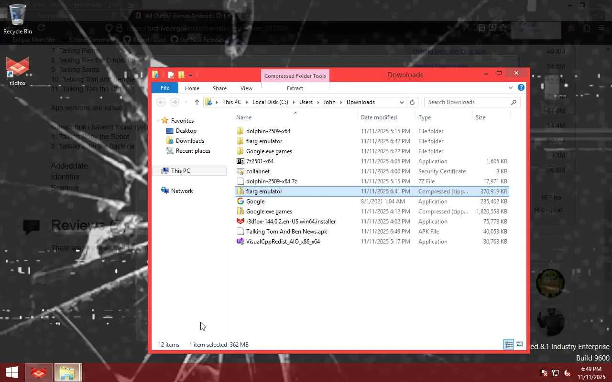Go up one folder level
This screenshot has width=612, height=382.
click(197, 102)
